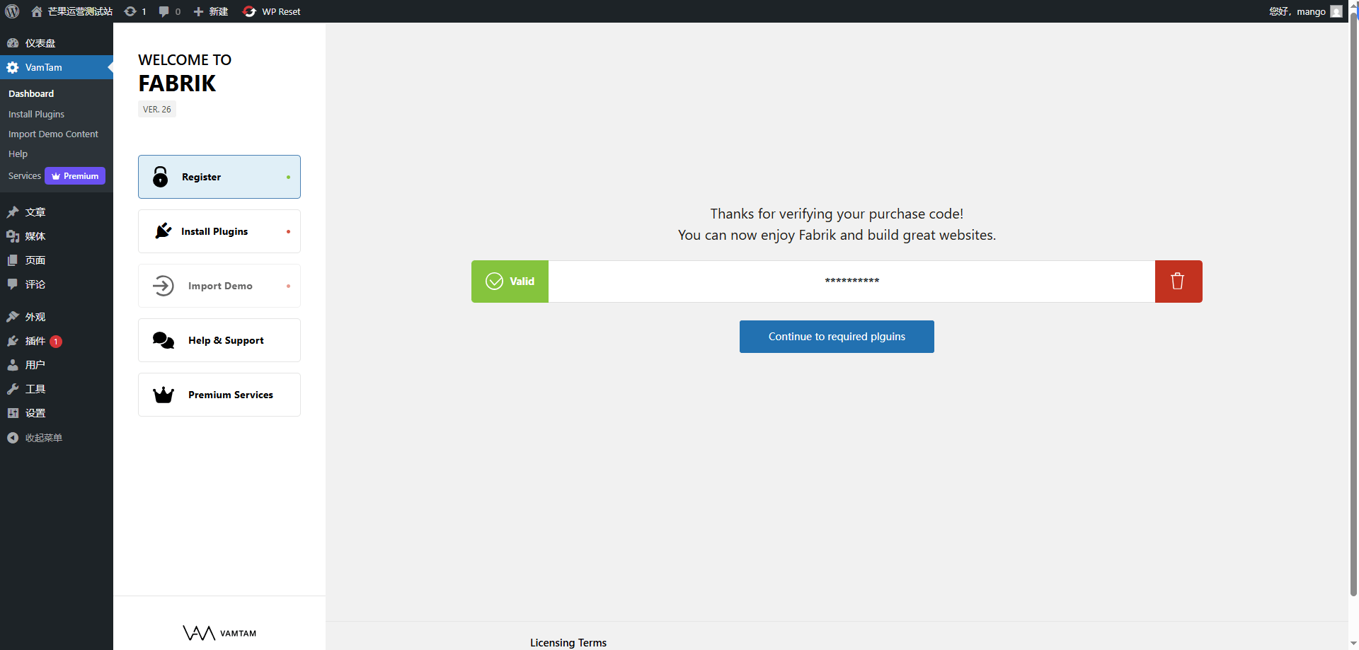Click 收起菜单 collapse menu text
1359x650 pixels.
coord(44,438)
